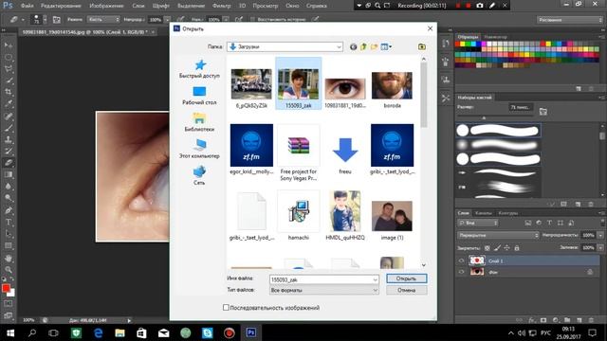The image size is (607, 341).
Task: Open the eraser mode dropdown in options bar
Action: (103, 19)
